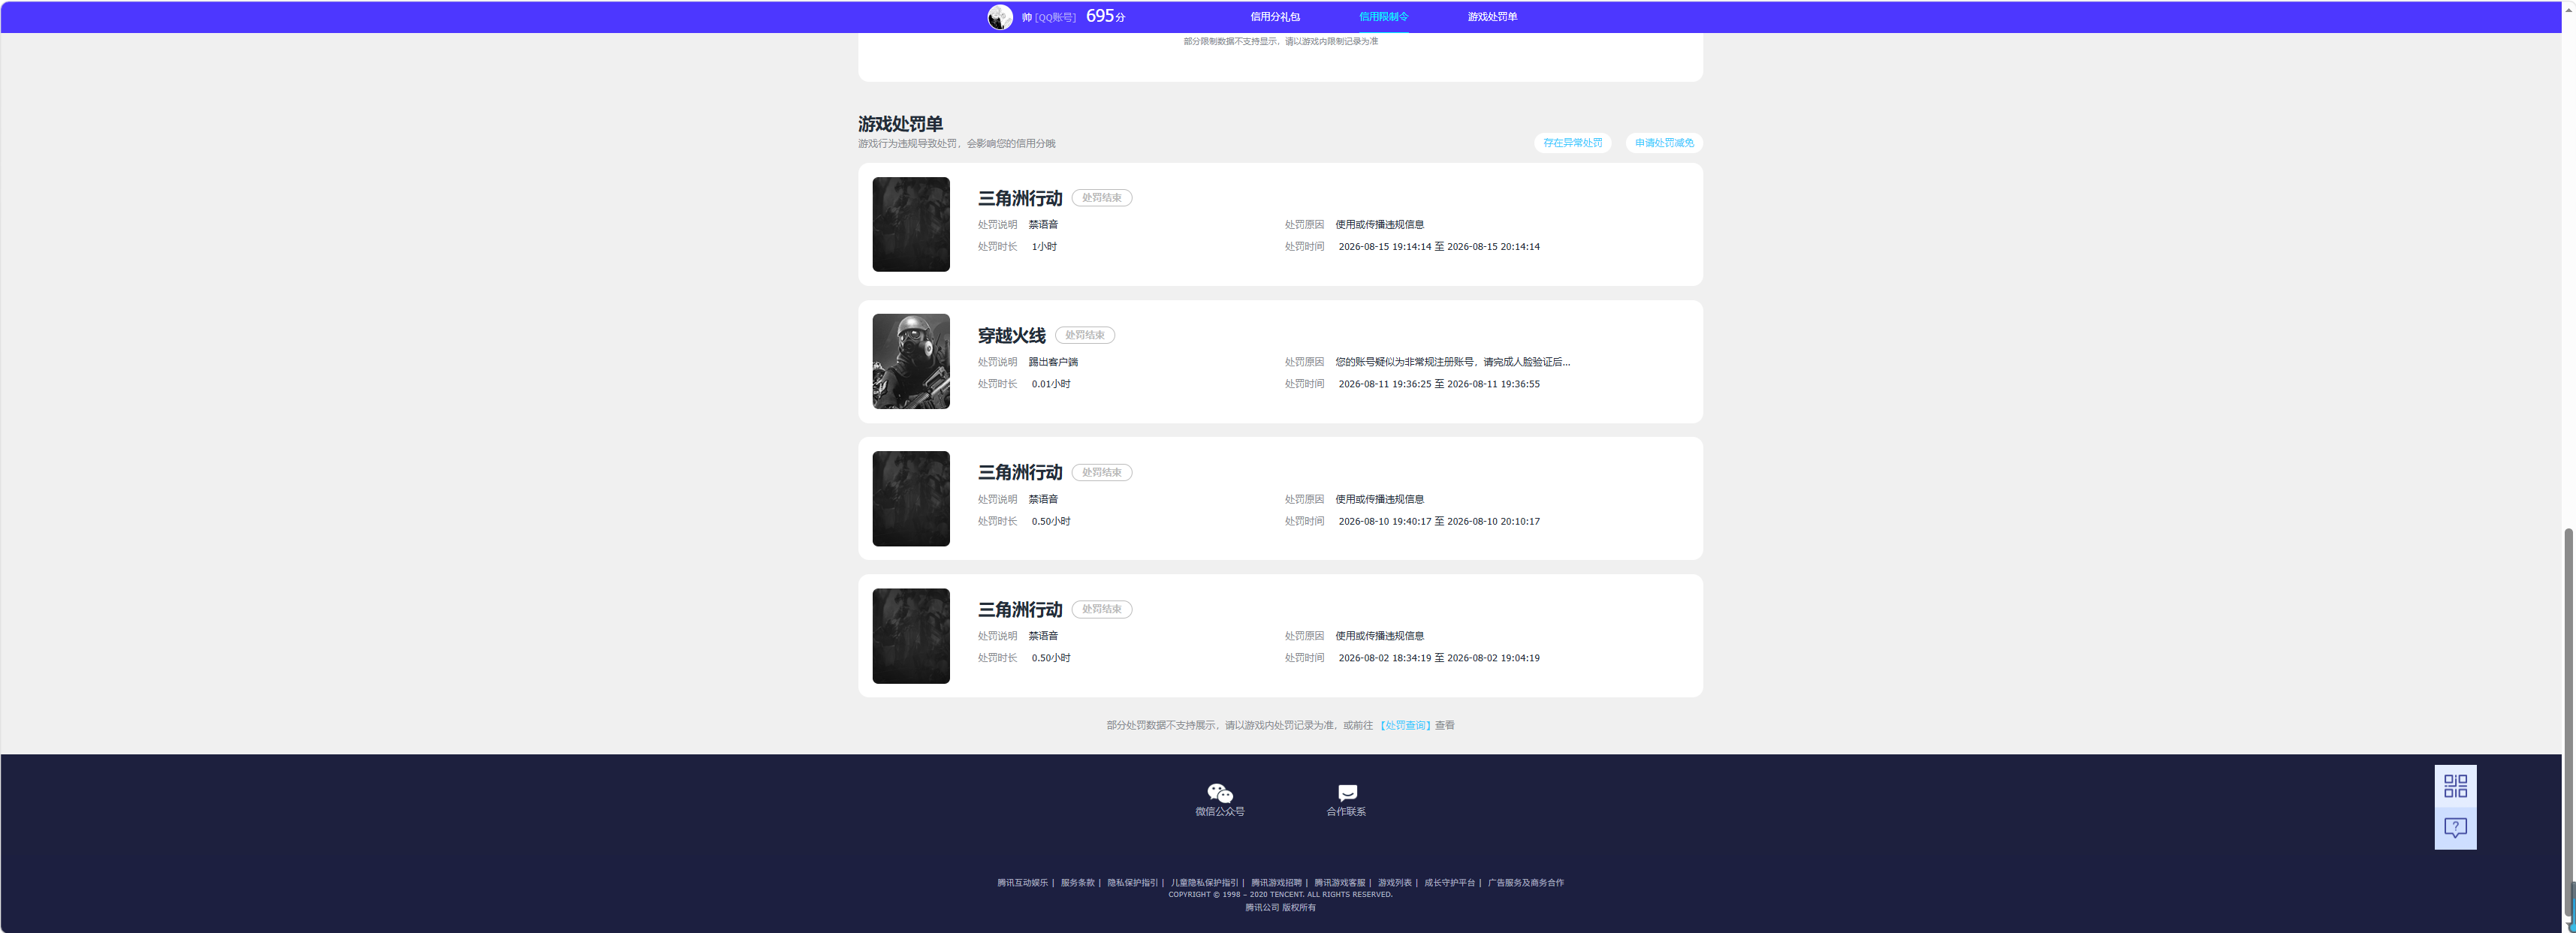The image size is (2576, 933).
Task: Click the 695分 credit score
Action: [1105, 16]
